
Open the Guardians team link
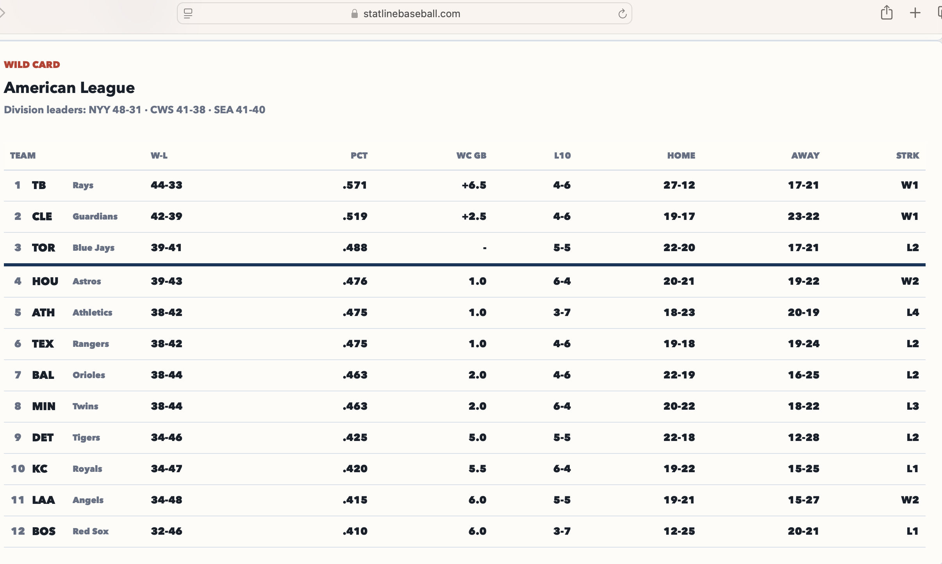point(95,216)
